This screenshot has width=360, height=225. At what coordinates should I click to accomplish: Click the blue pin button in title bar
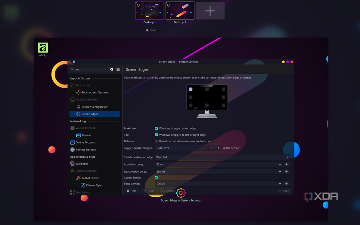74,62
